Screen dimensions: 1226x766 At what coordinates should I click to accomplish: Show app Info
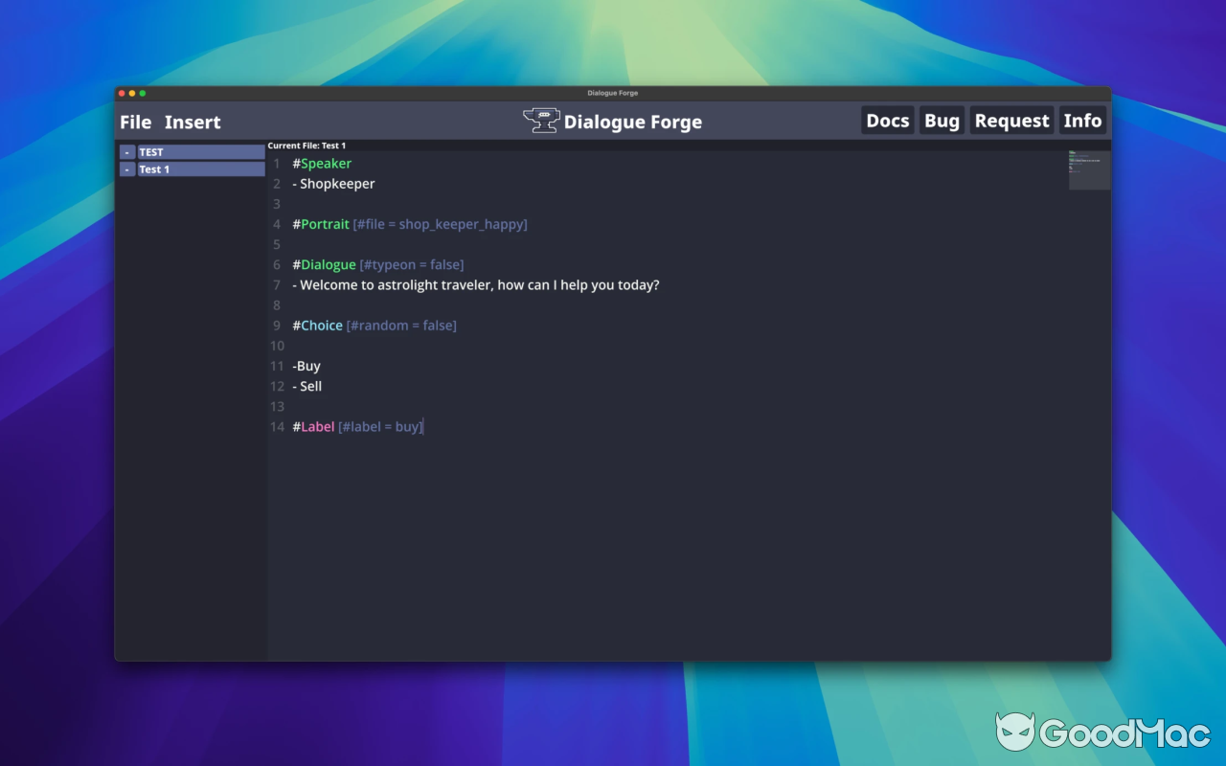[1082, 120]
